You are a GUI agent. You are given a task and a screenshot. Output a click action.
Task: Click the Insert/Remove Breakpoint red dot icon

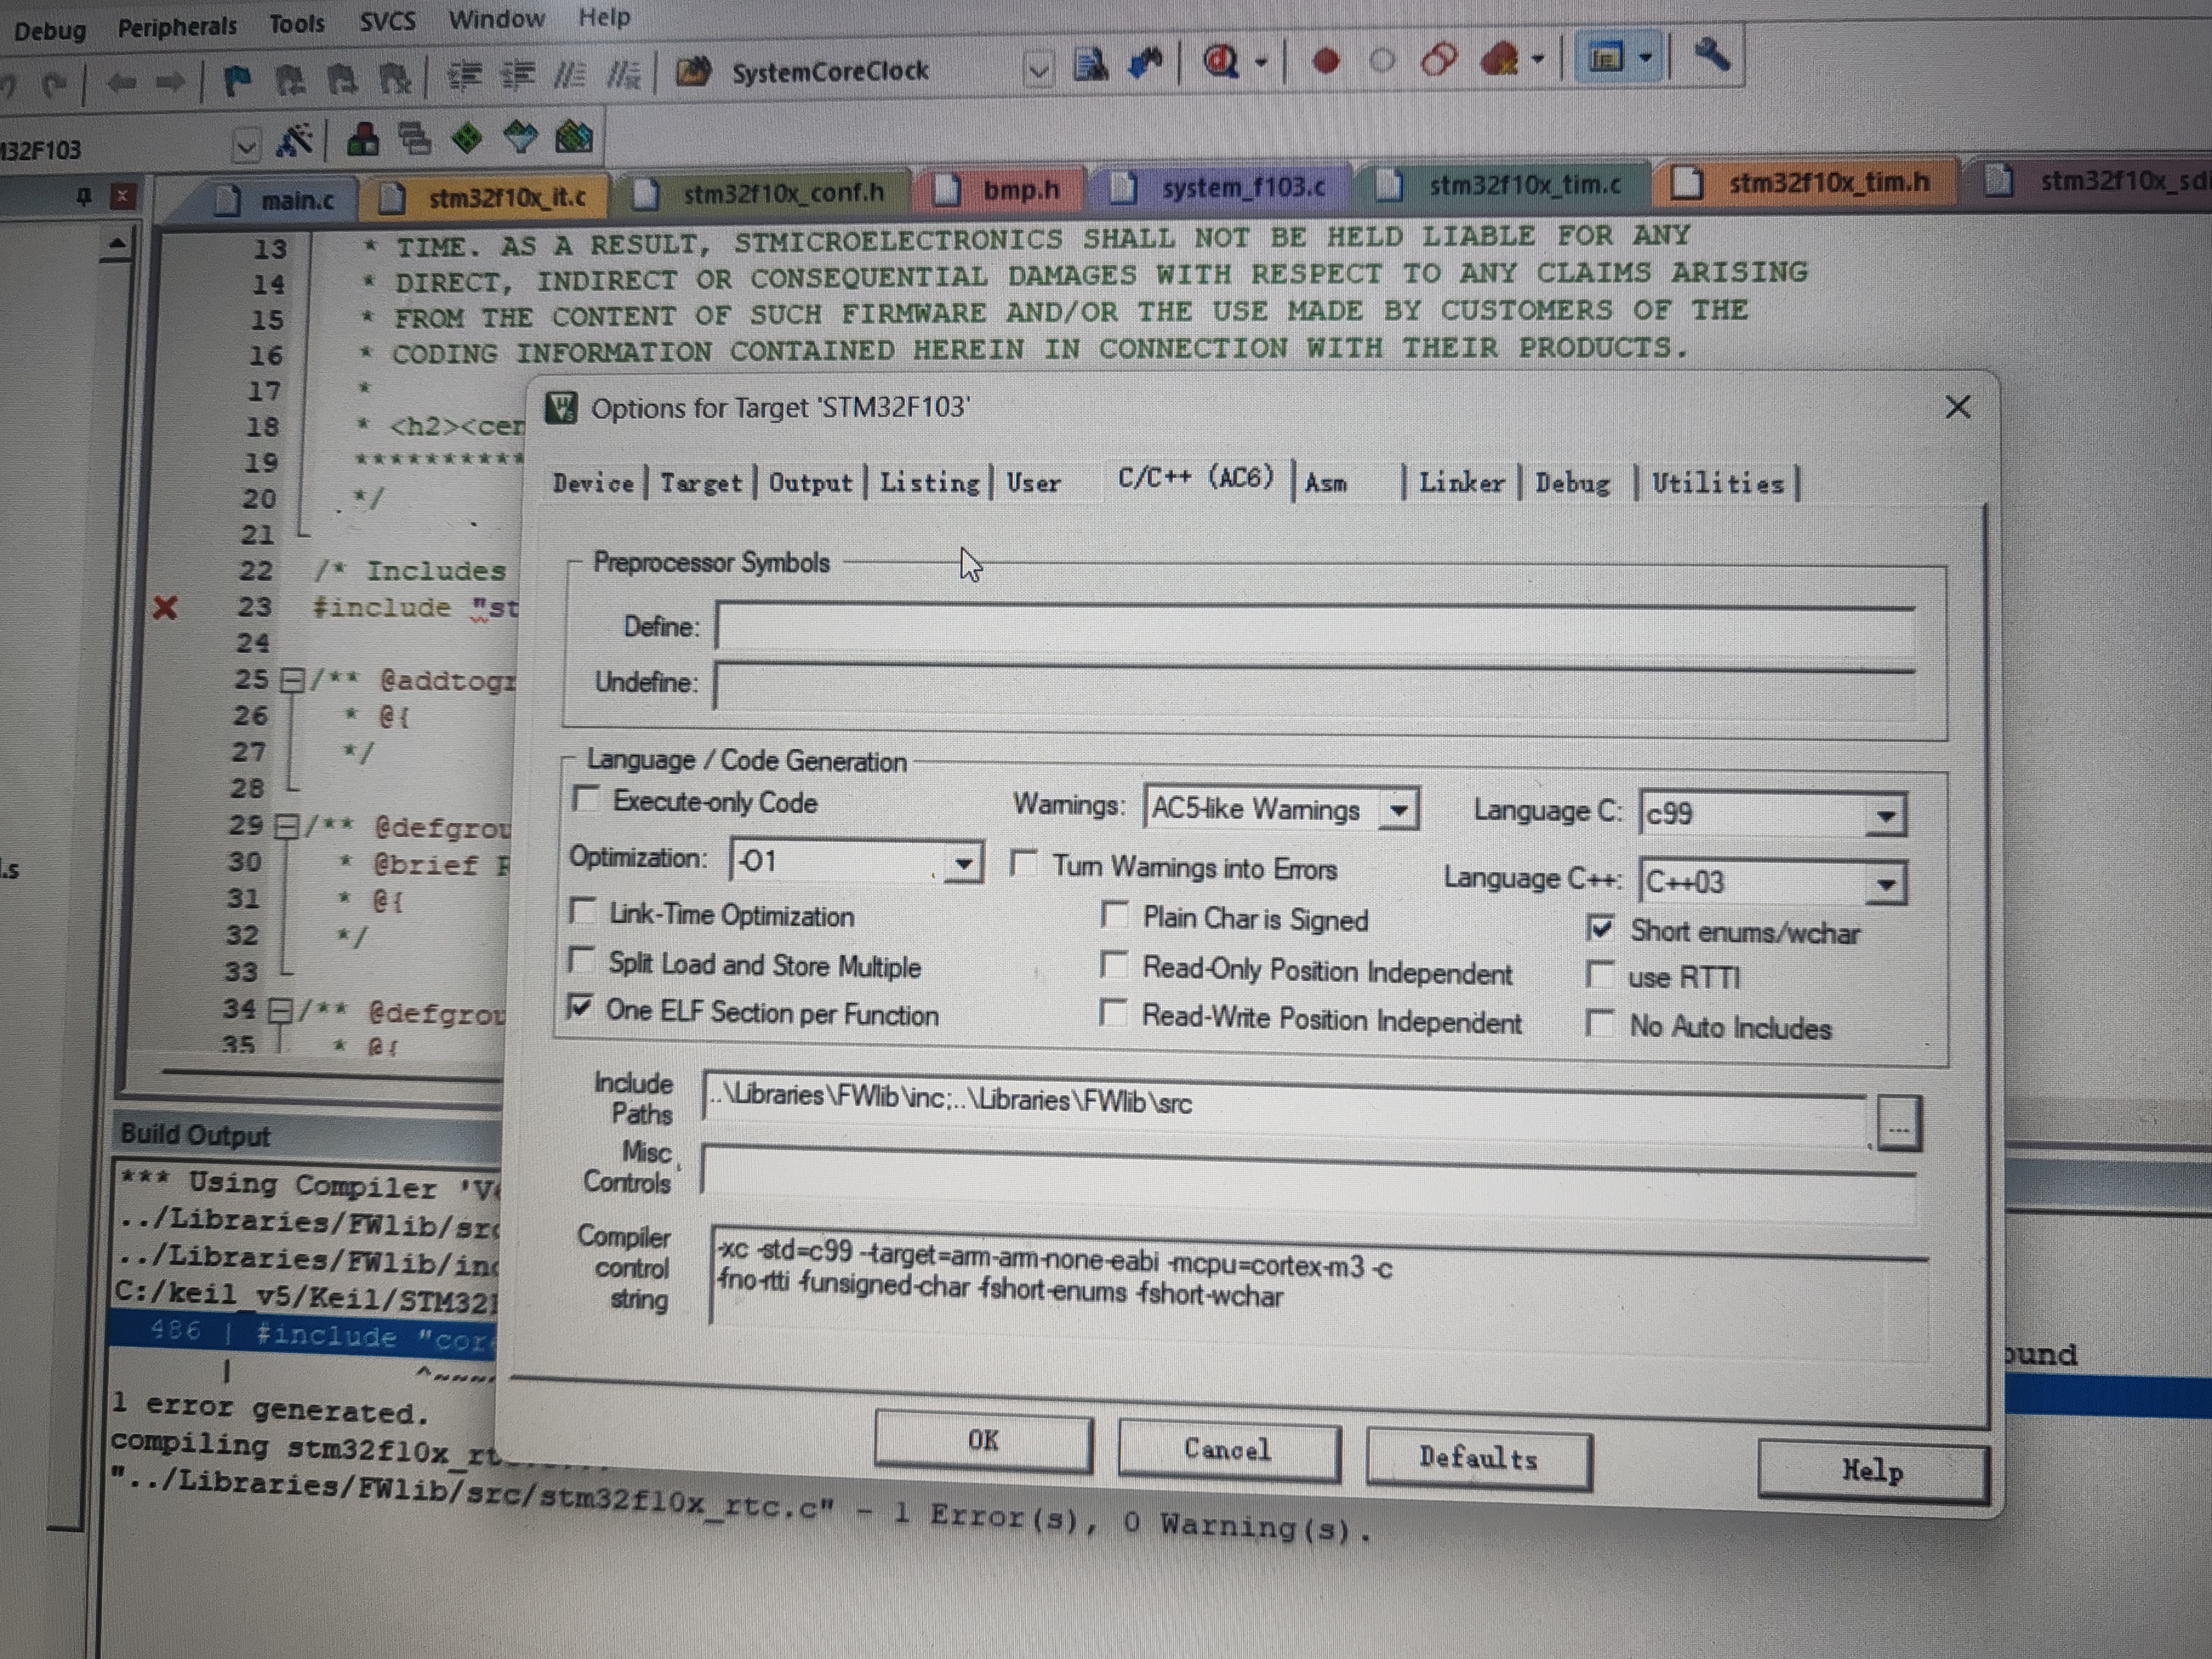click(1326, 62)
